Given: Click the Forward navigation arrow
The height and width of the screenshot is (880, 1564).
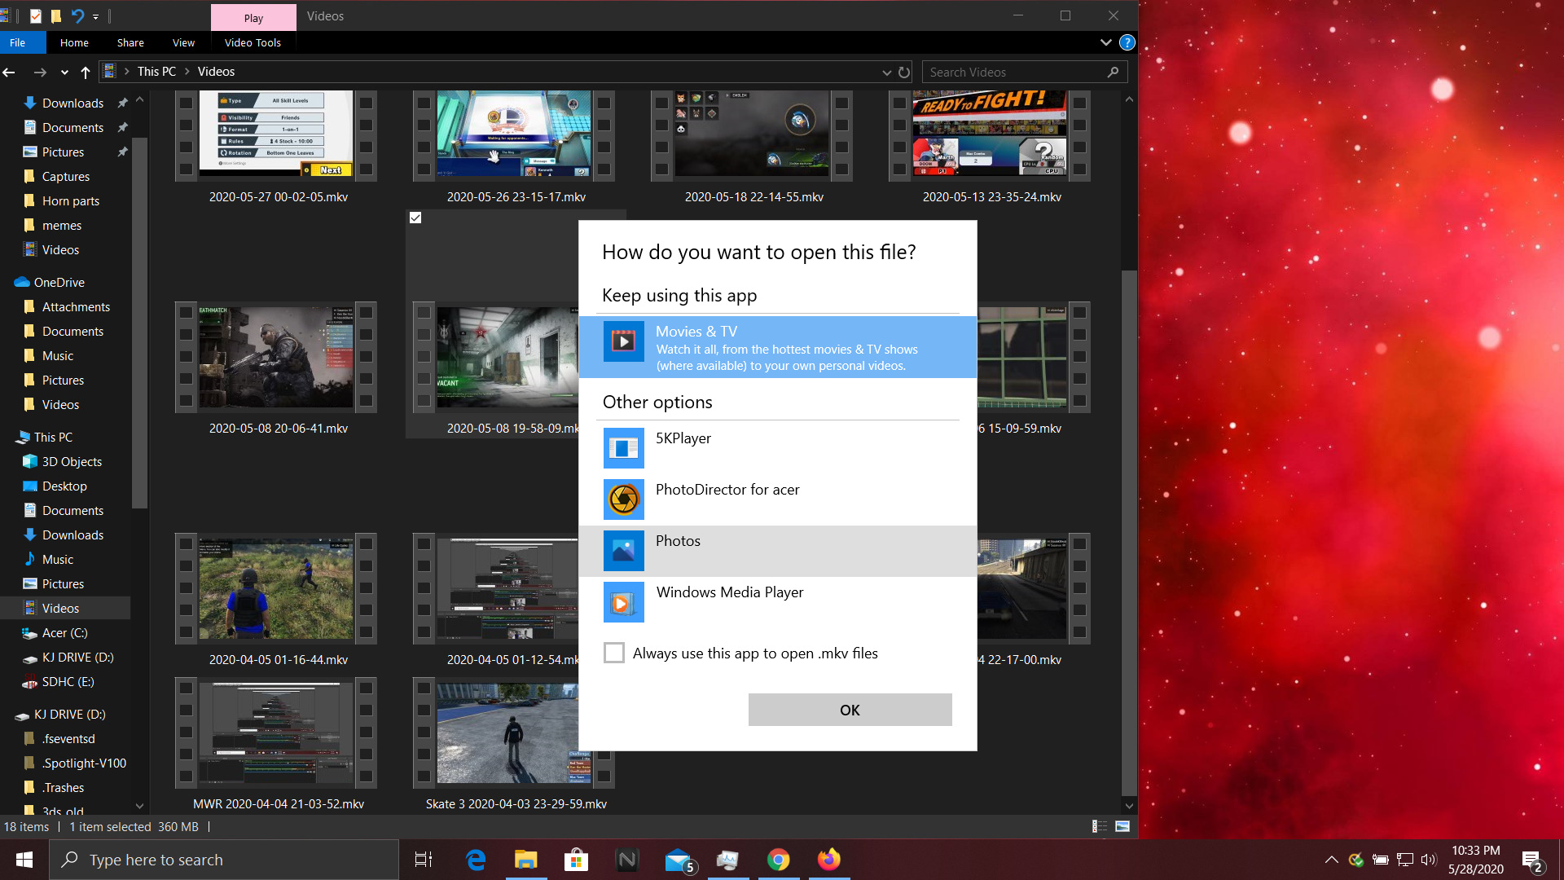Looking at the screenshot, I should 39,72.
